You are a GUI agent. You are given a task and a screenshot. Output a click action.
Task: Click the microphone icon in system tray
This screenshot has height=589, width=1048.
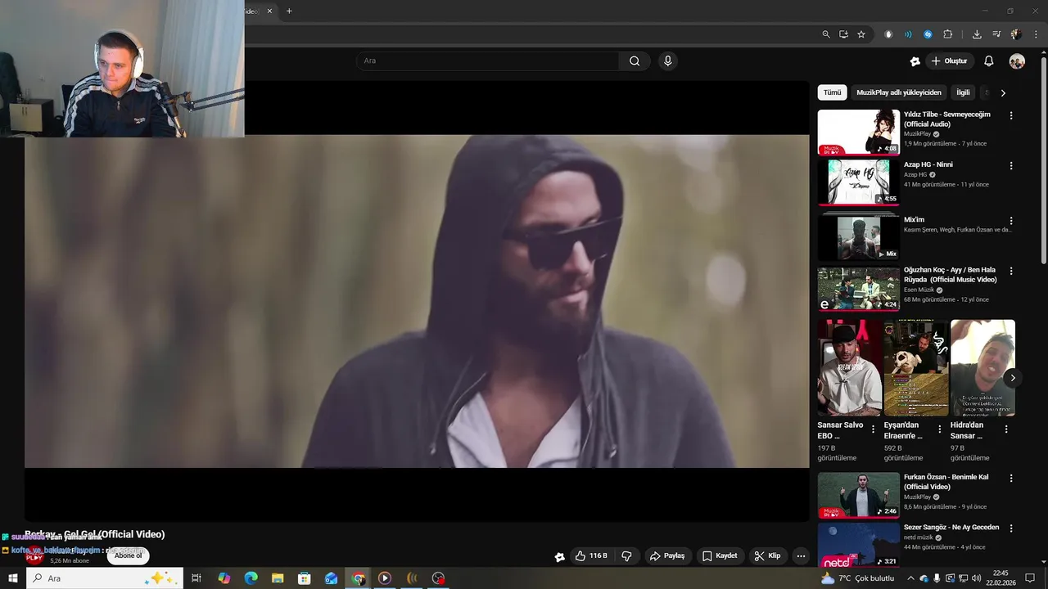[x=937, y=578]
